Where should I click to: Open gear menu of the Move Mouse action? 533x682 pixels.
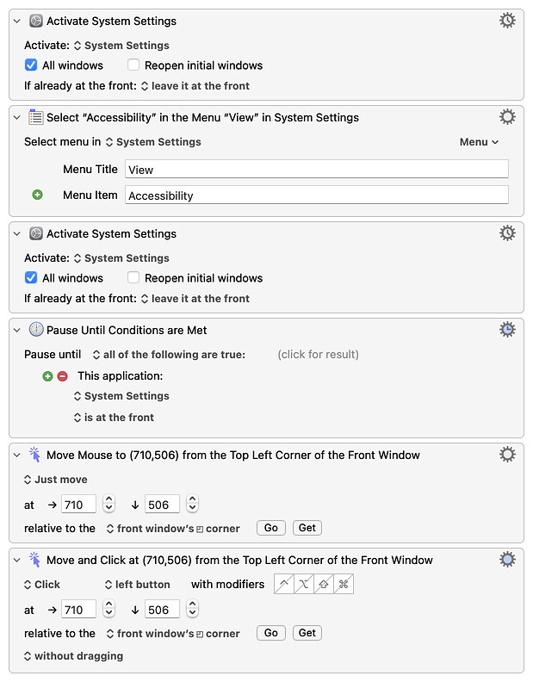coord(507,455)
